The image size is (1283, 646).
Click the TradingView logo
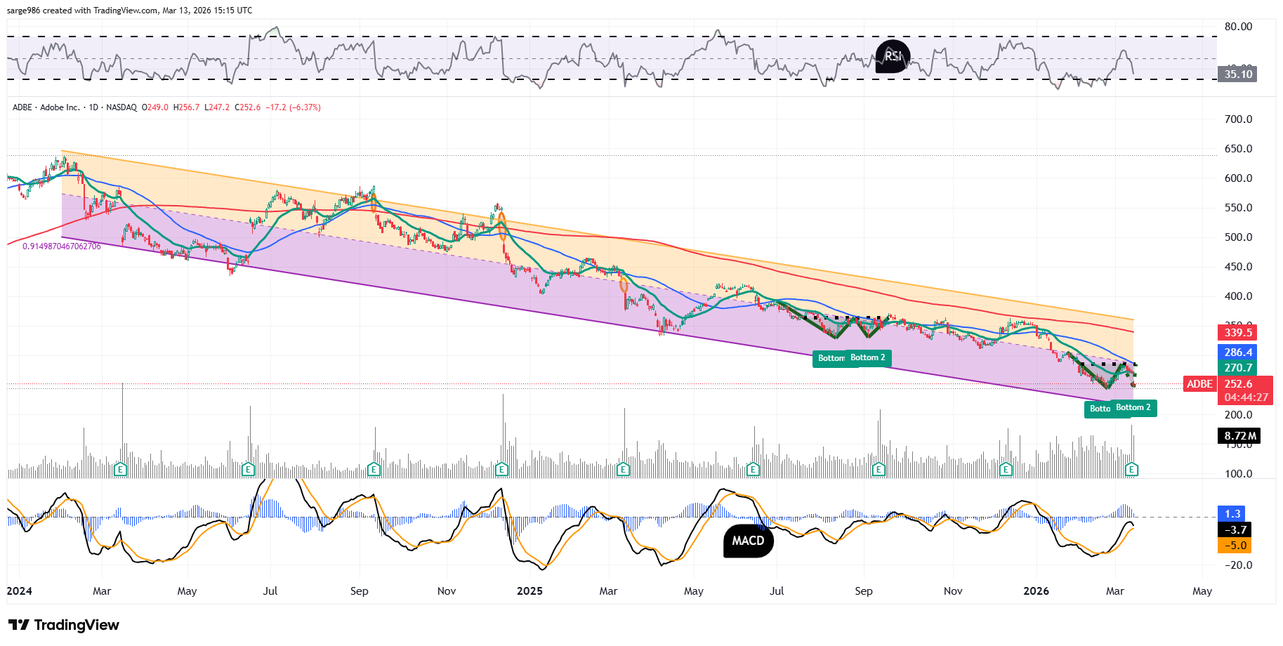(x=64, y=625)
